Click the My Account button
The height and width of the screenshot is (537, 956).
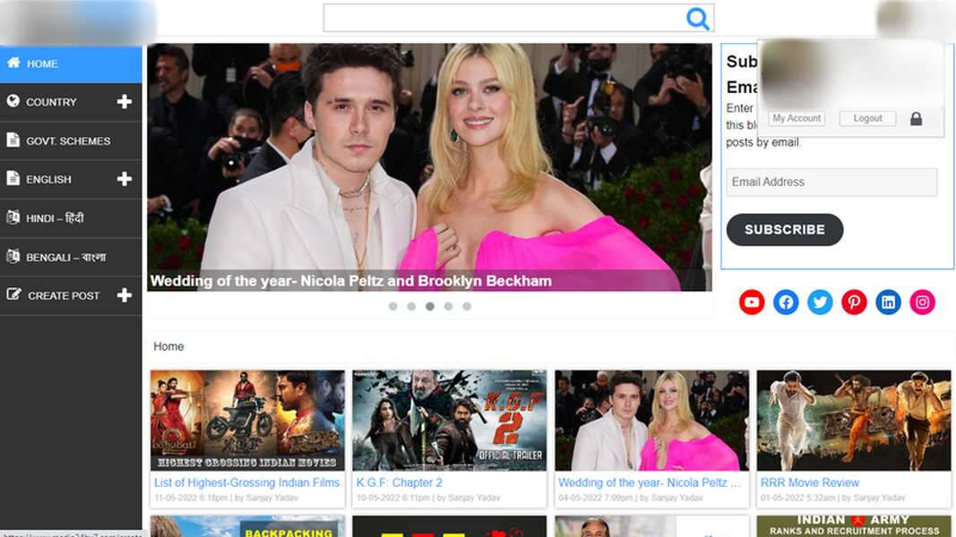(797, 118)
